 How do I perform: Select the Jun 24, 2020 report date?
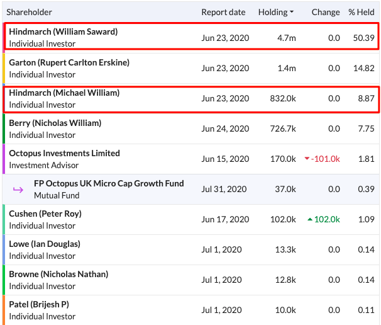tap(225, 128)
